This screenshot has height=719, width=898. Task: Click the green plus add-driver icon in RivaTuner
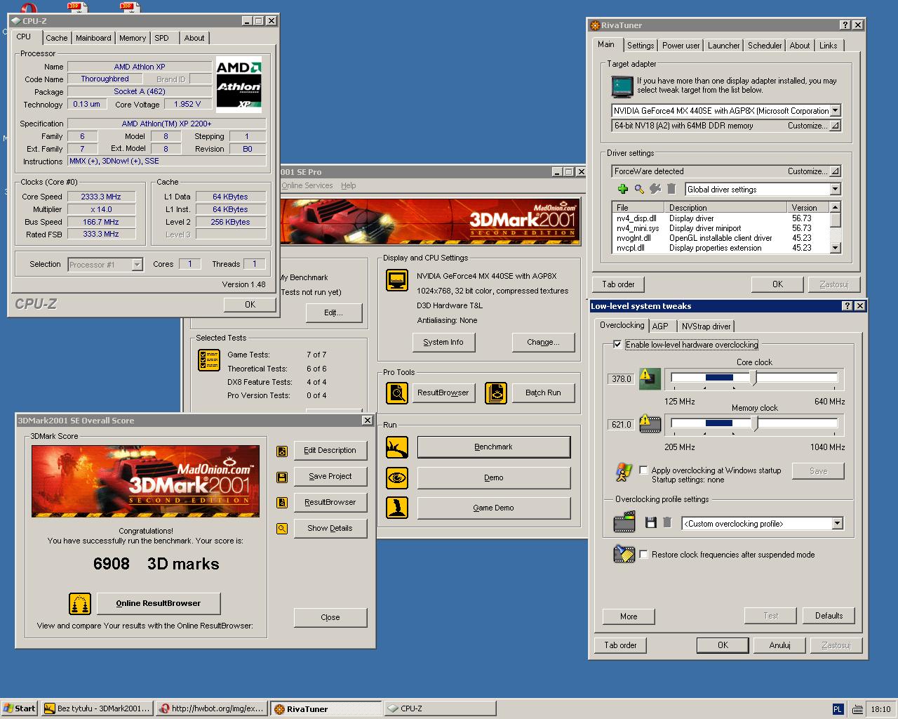622,189
